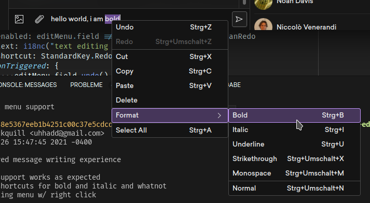Image resolution: width=370 pixels, height=203 pixels.
Task: Switch to the CONSOLE: MESSAGES tab
Action: tap(29, 85)
